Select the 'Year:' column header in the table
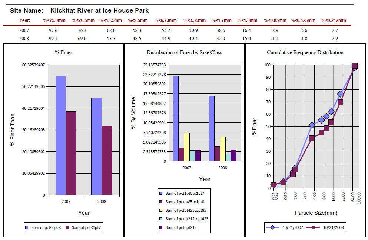The image size is (368, 240). [24, 20]
